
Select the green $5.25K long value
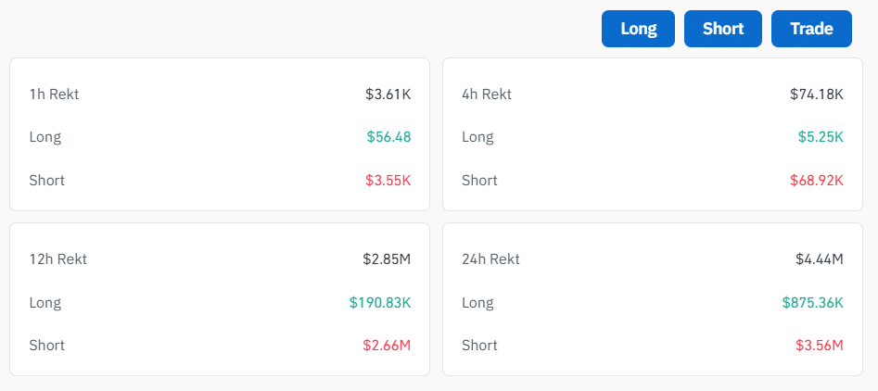coord(821,137)
